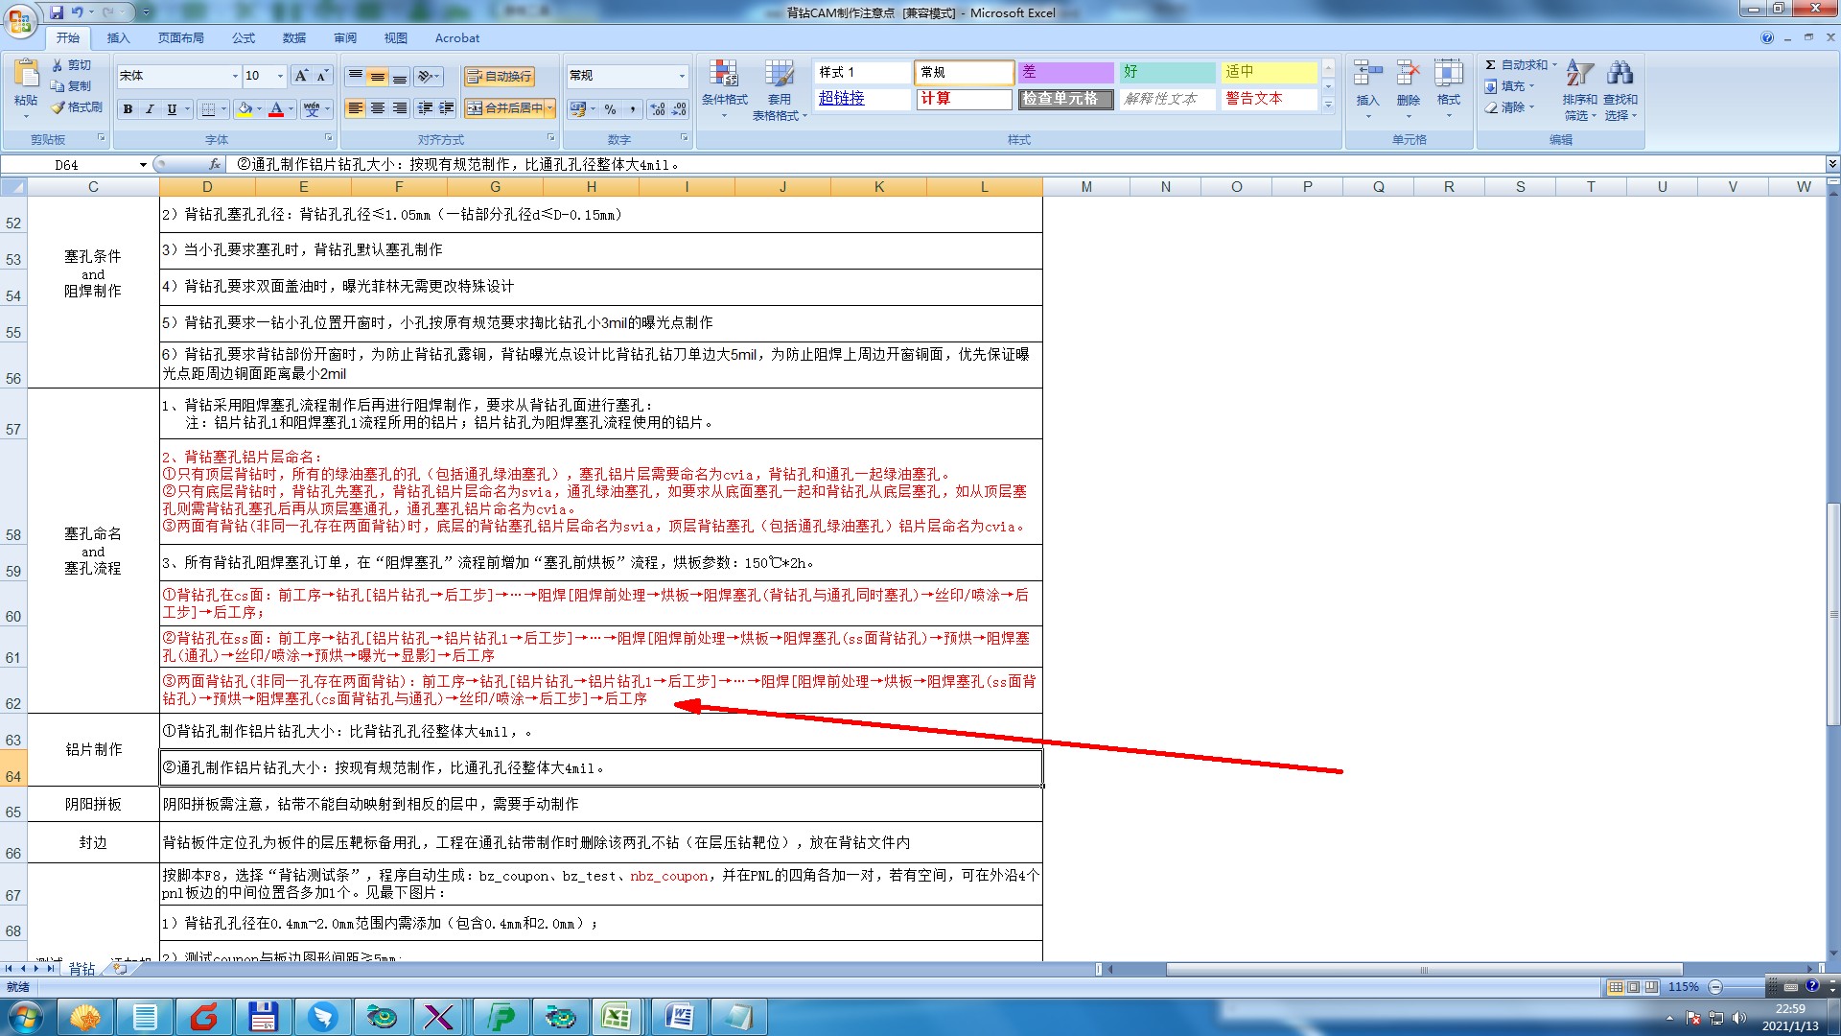
Task: Open Word from the Windows taskbar
Action: pyautogui.click(x=679, y=1016)
